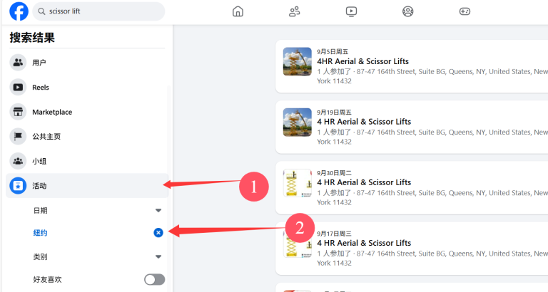The image size is (548, 292).
Task: Click the 9月19日周五 date text
Action: 334,113
